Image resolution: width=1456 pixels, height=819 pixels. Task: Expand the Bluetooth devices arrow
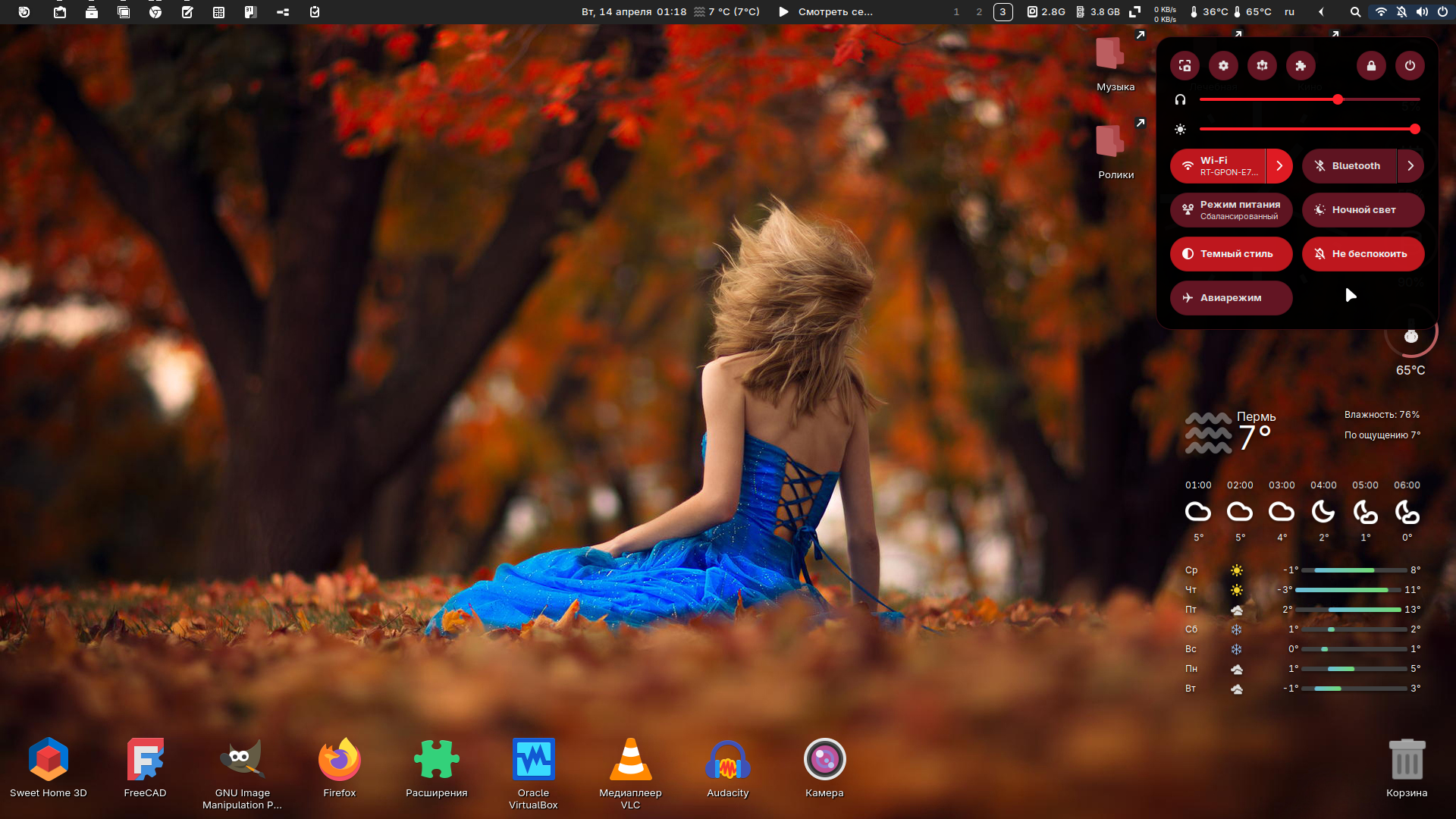[1410, 166]
